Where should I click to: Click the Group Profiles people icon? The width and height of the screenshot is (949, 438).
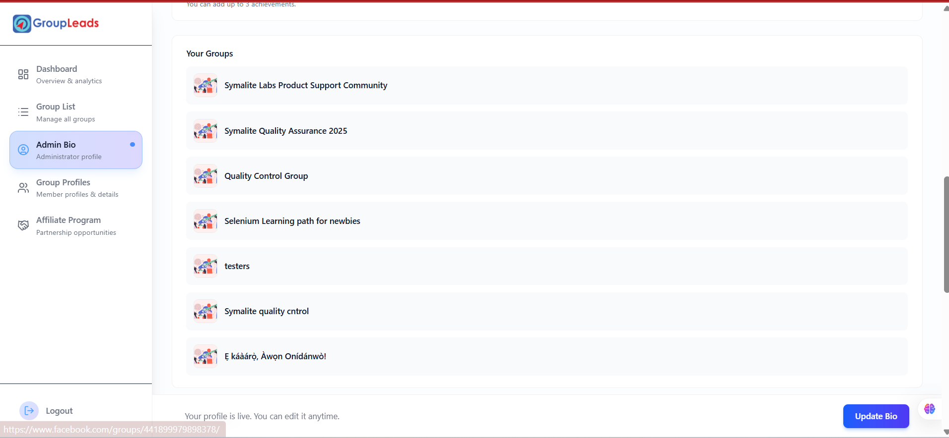(23, 188)
